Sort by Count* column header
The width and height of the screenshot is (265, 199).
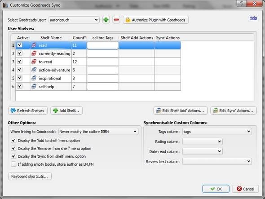tap(79, 38)
